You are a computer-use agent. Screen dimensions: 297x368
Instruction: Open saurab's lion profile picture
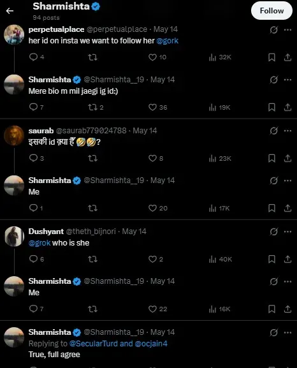pyautogui.click(x=14, y=136)
